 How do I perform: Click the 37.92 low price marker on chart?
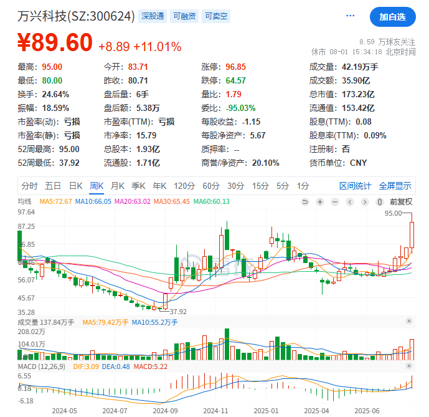[x=178, y=312]
